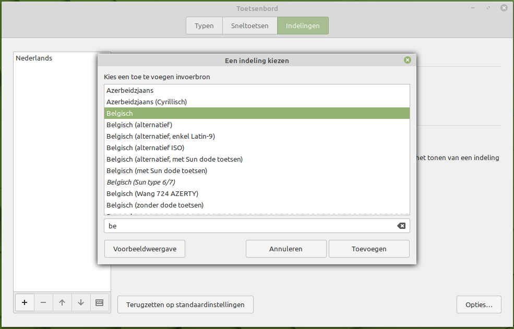This screenshot has width=514, height=329.
Task: Open Voorbeeldweergave layout preview
Action: 145,249
